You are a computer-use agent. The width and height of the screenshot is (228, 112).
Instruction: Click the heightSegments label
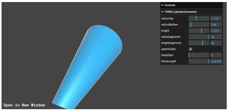pos(171,43)
